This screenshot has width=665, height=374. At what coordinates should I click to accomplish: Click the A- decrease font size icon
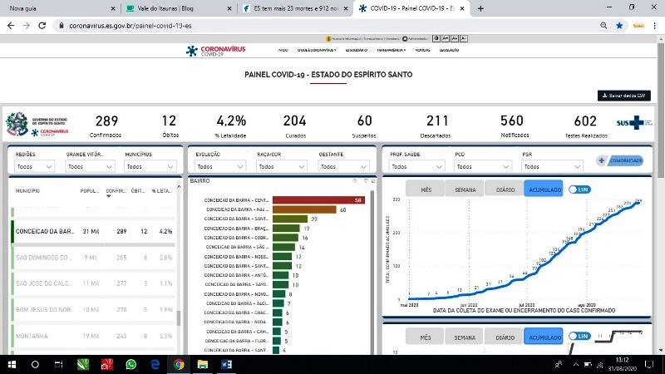pos(464,38)
